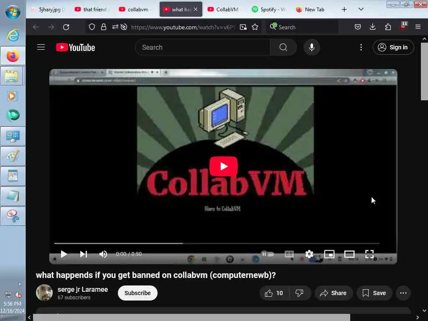This screenshot has height=321, width=428.
Task: Play the video with center button
Action: [224, 166]
